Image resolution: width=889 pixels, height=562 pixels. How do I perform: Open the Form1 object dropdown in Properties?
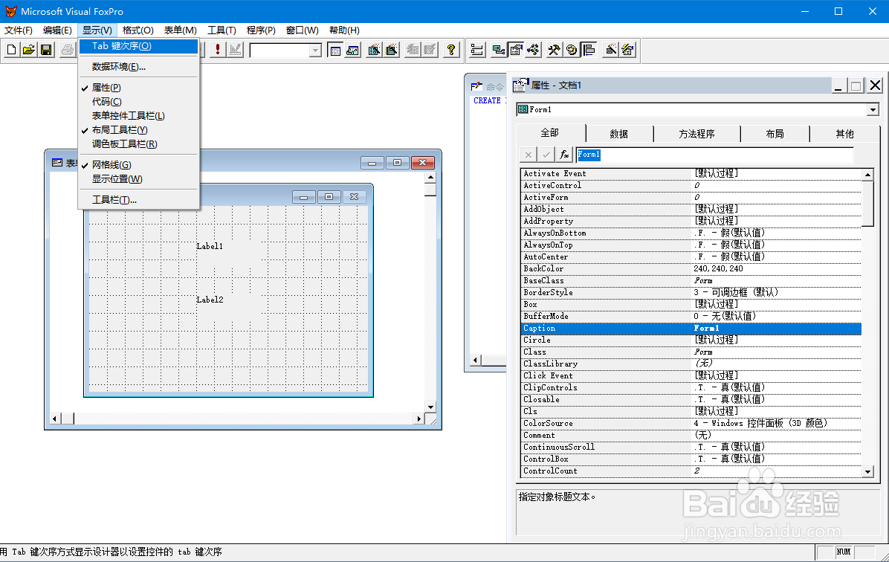[x=873, y=109]
